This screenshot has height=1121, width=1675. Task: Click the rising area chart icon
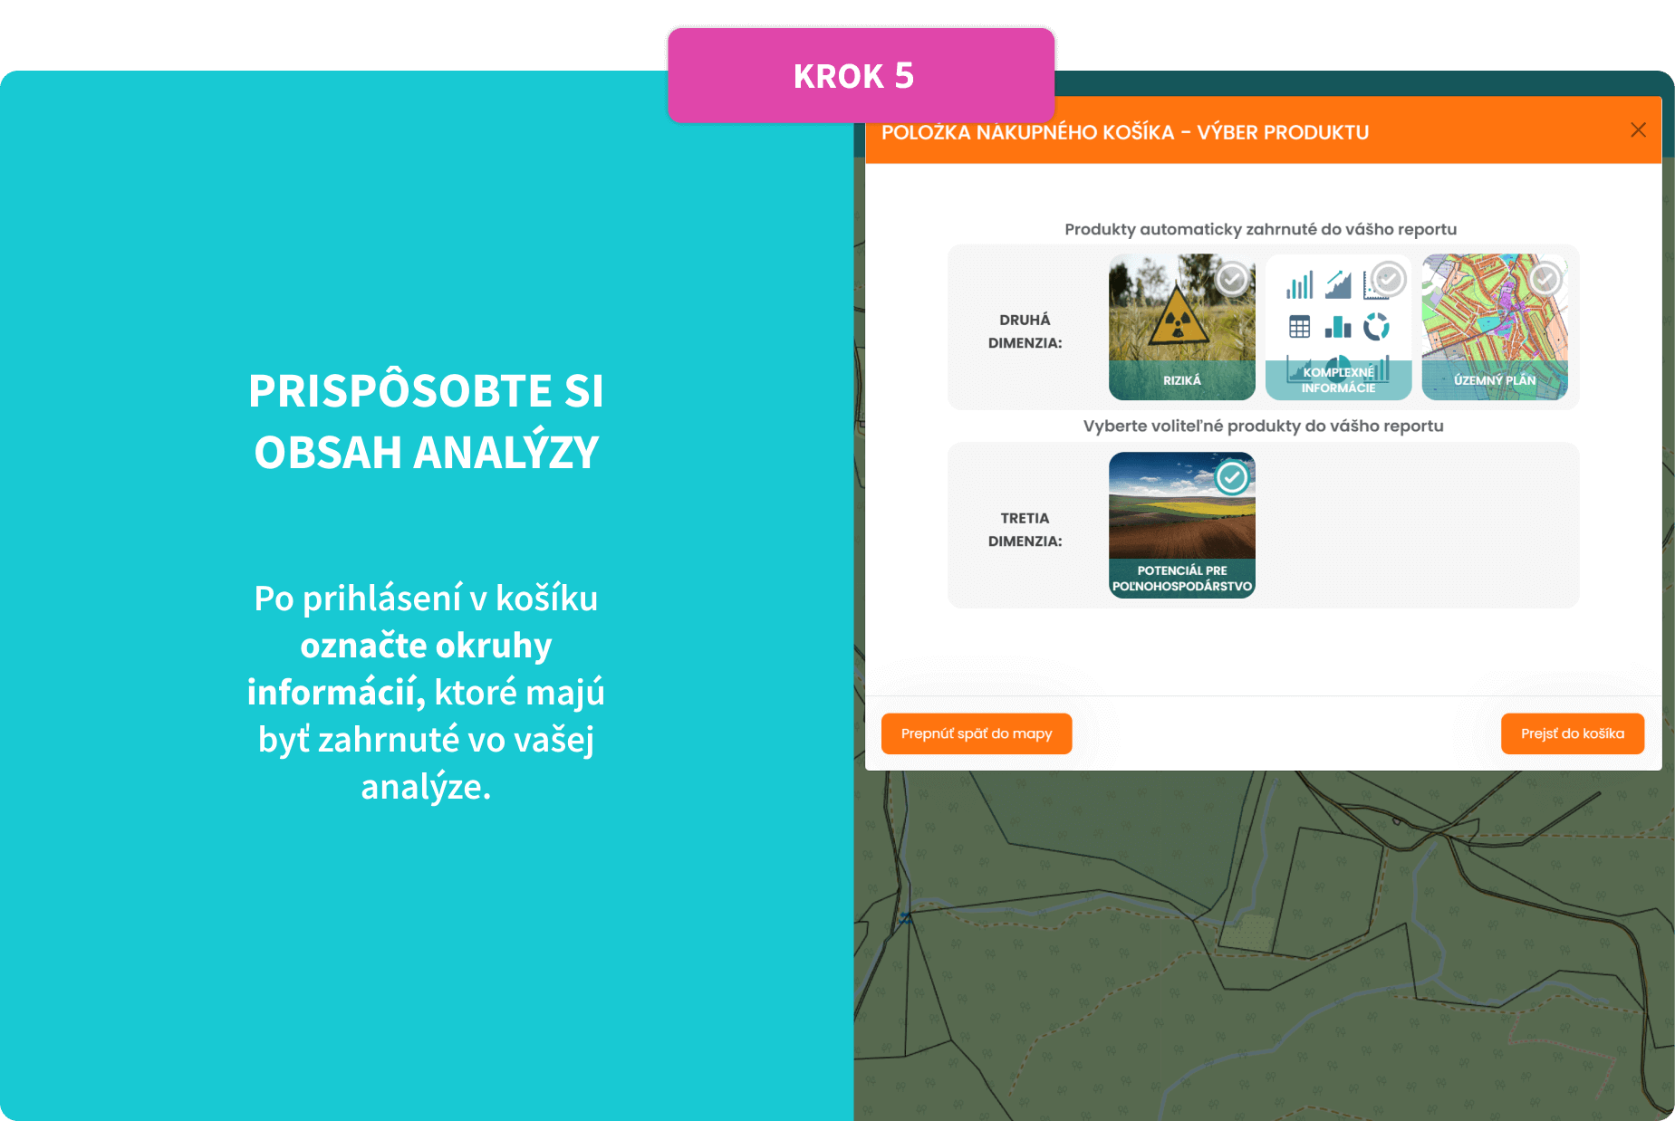click(1338, 284)
